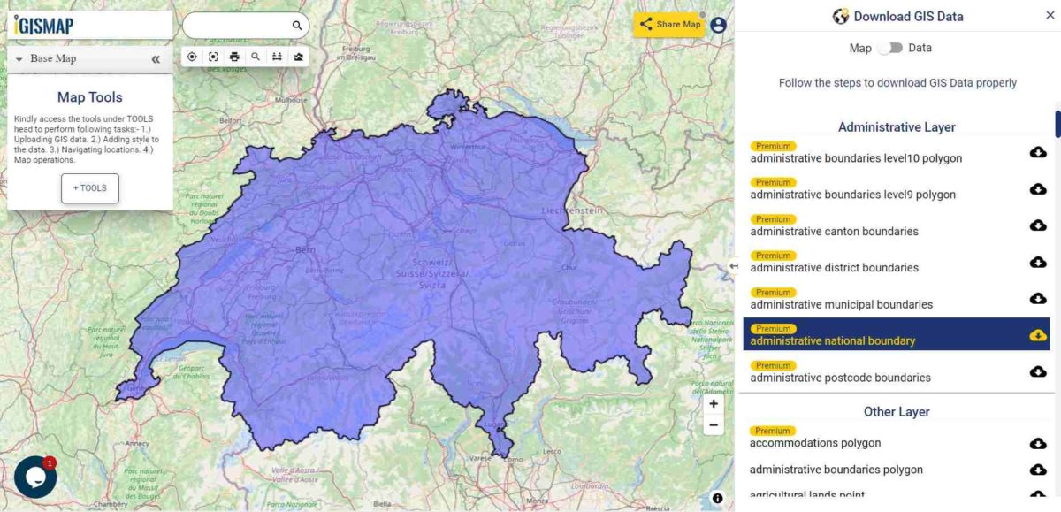Viewport: 1061px width, 512px height.
Task: Select the current location tool
Action: (192, 56)
